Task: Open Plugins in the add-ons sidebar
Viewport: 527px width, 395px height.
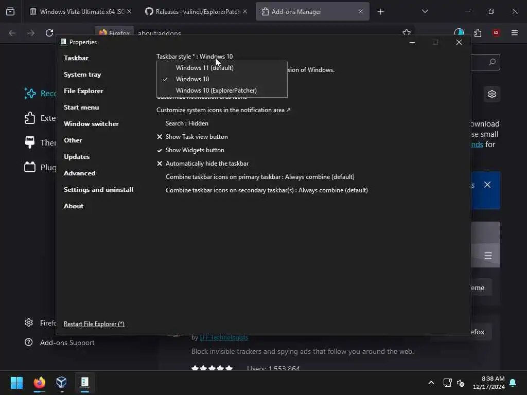Action: (x=40, y=167)
